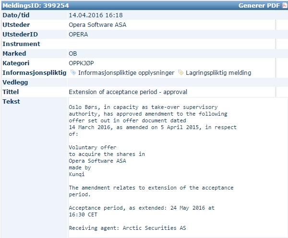The width and height of the screenshot is (288, 238).
Task: Click the Instrument field label
Action: pos(21,44)
